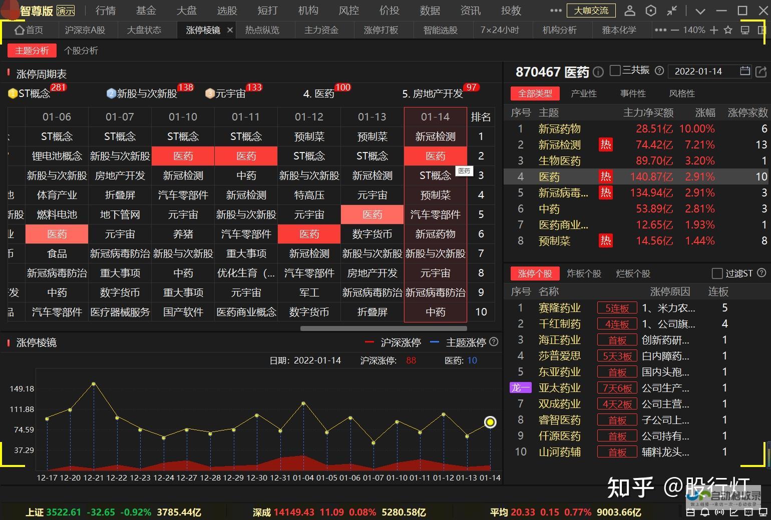The width and height of the screenshot is (771, 520).
Task: Select the 产业性 filter tab
Action: pos(584,93)
